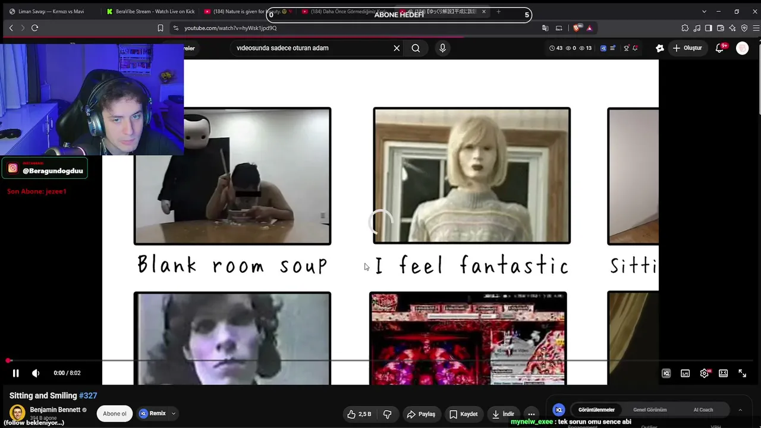The image size is (761, 428).
Task: Click the IQ icon in player controls
Action: [666, 373]
